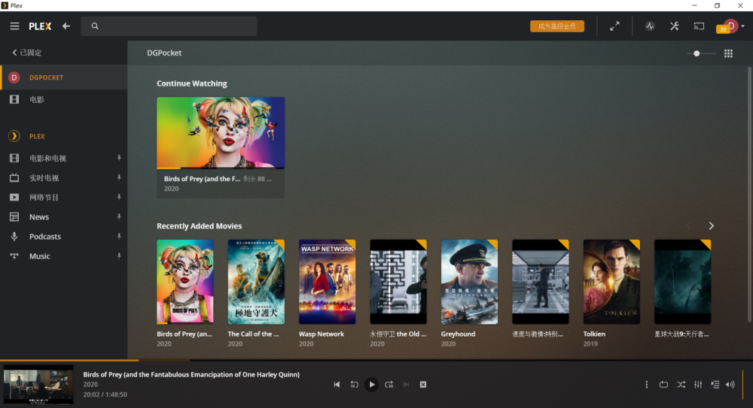The height and width of the screenshot is (408, 753).
Task: Click the page vertical scrollbar
Action: 749,194
